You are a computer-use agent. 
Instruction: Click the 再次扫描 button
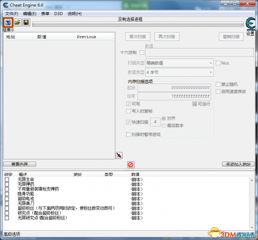pyautogui.click(x=166, y=36)
